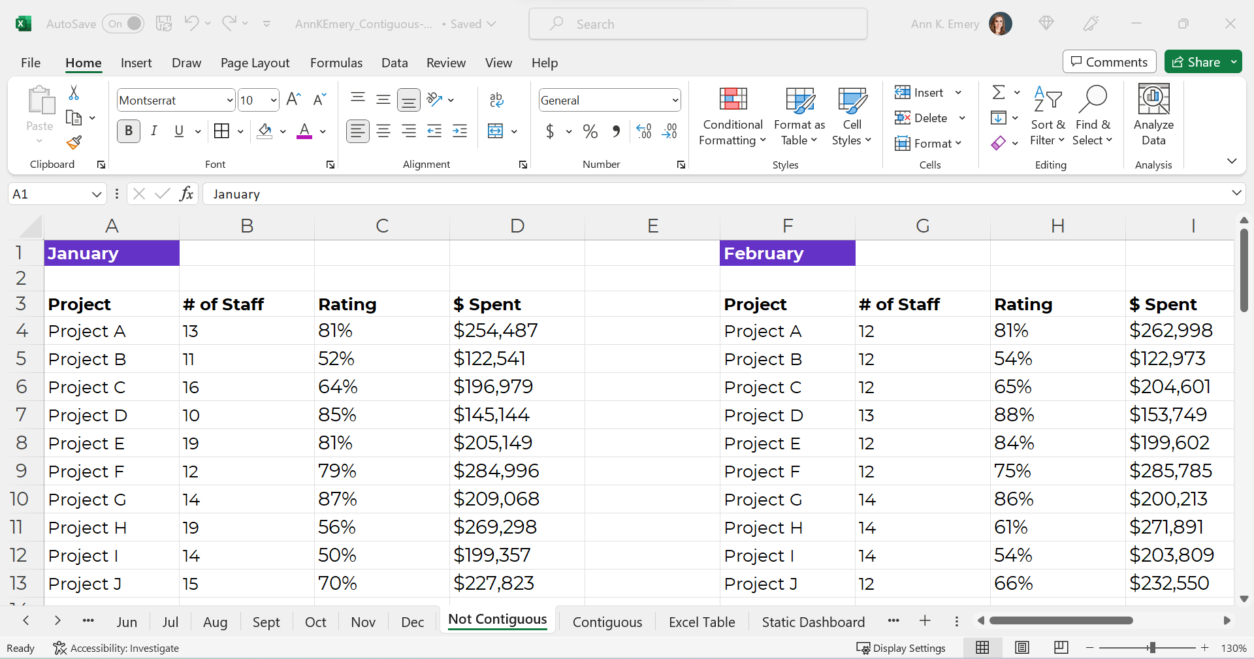Open the Page Layout ribbon tab
Image resolution: width=1254 pixels, height=659 pixels.
255,63
